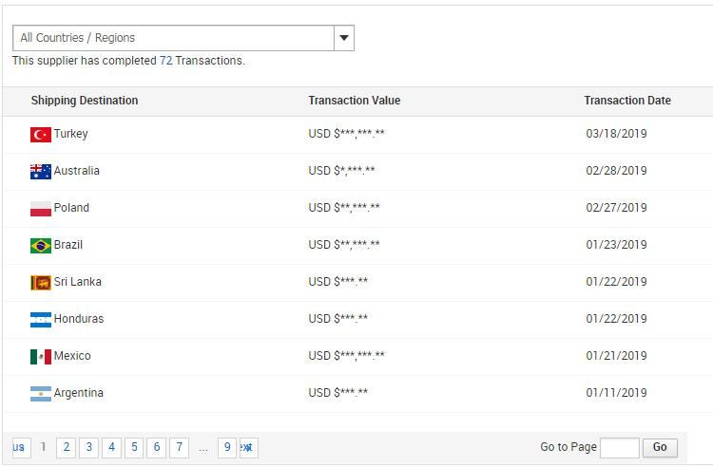This screenshot has width=713, height=467.
Task: Click the Australia flag icon
Action: click(41, 172)
